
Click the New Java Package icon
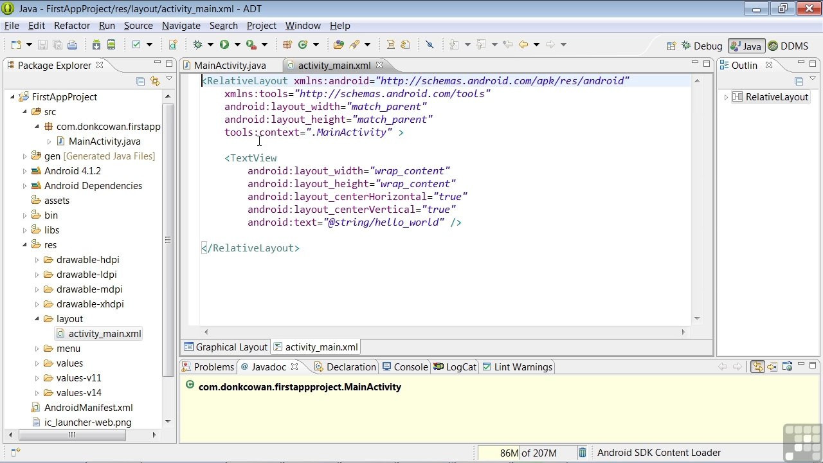click(x=287, y=44)
